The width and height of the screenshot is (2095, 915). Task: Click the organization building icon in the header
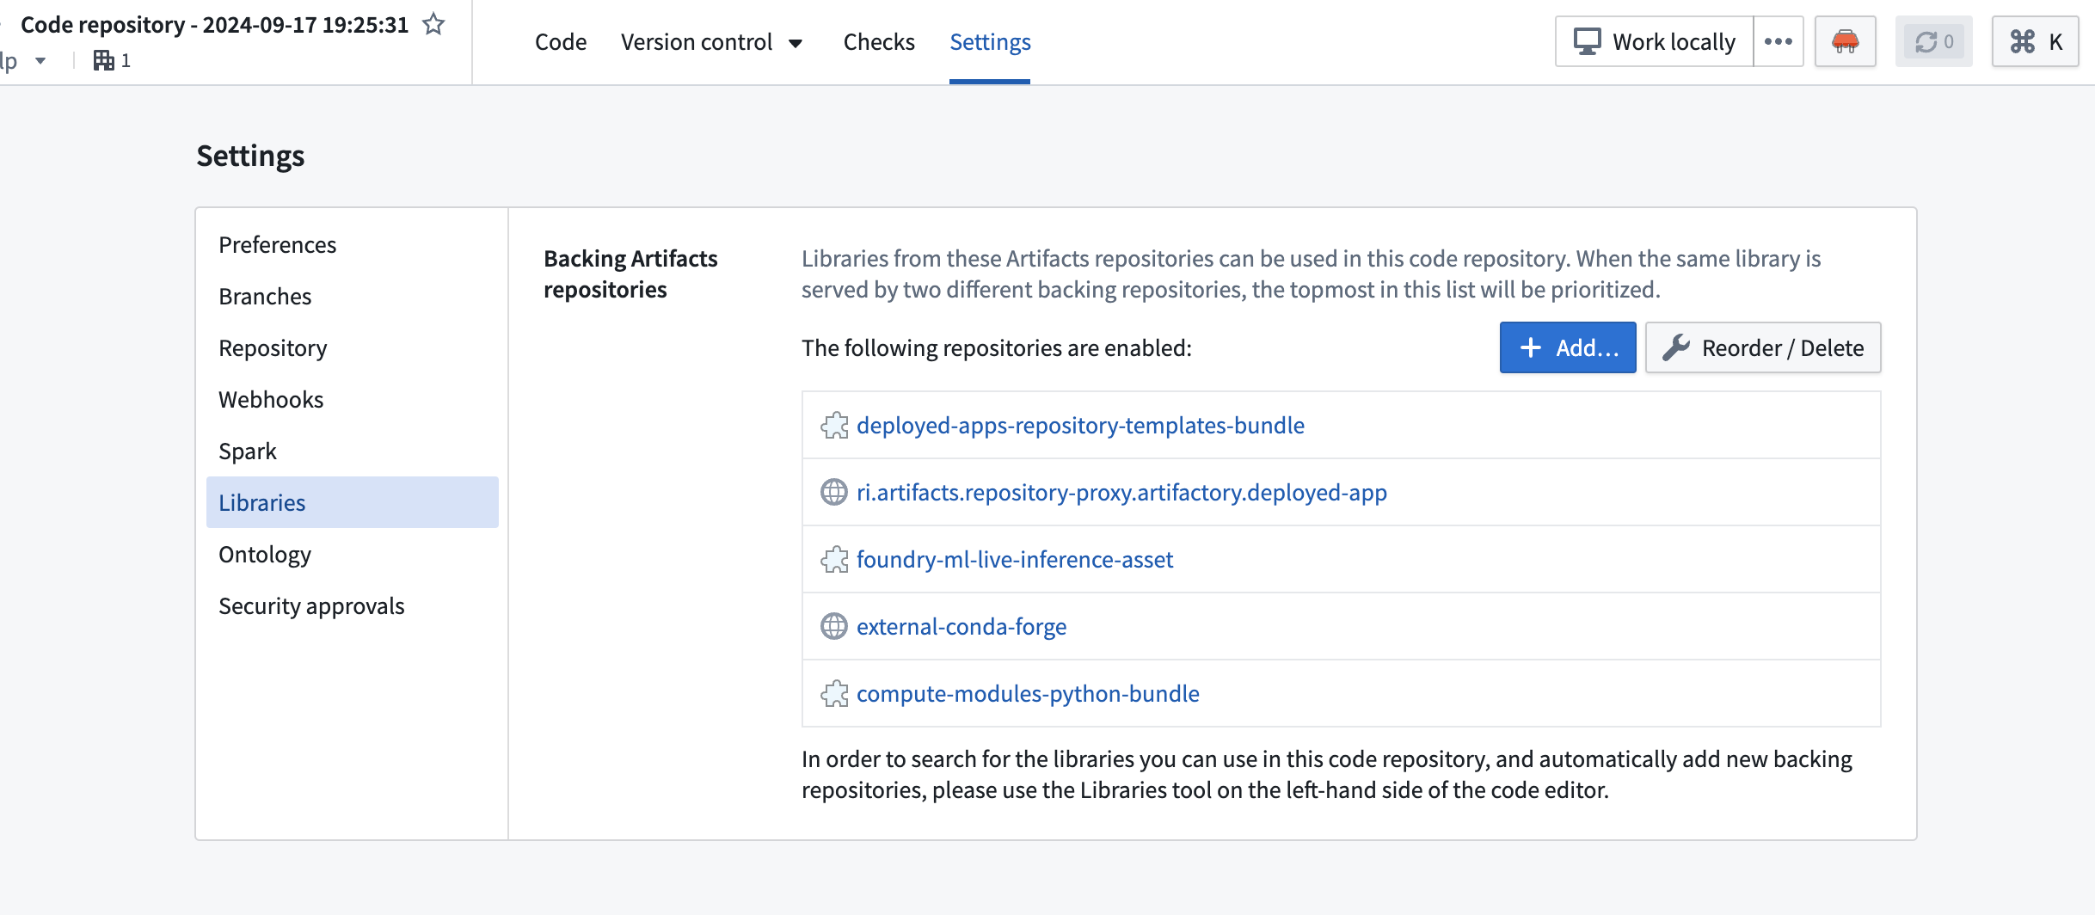105,60
